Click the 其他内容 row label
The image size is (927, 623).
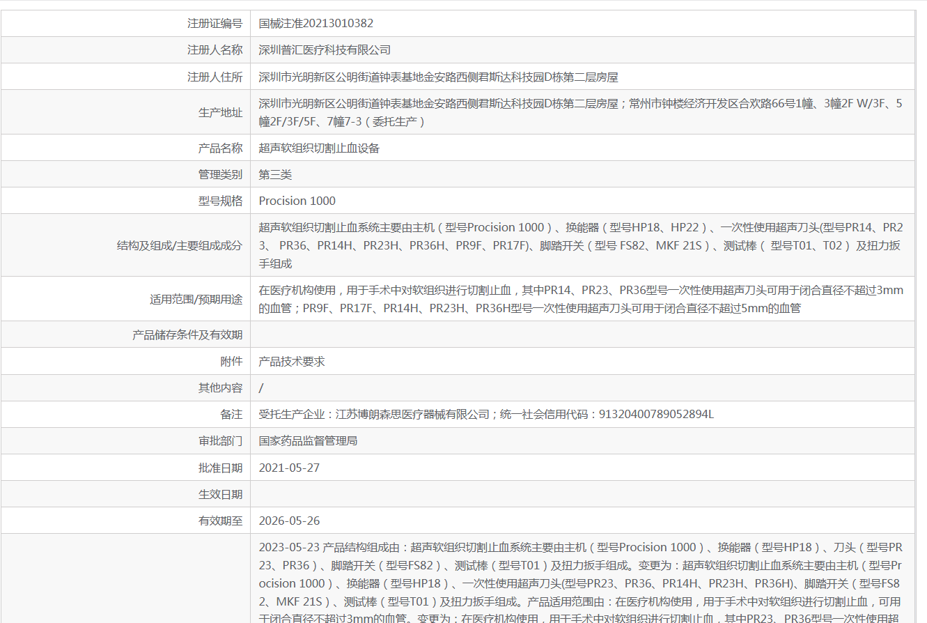(x=220, y=387)
